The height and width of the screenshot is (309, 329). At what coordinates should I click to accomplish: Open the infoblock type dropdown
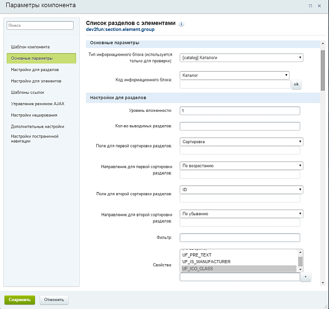click(241, 58)
